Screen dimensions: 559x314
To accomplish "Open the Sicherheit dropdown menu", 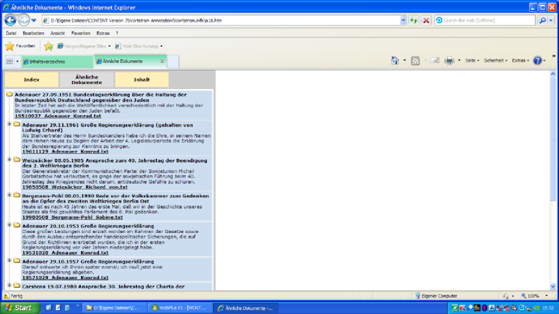I will 495,60.
